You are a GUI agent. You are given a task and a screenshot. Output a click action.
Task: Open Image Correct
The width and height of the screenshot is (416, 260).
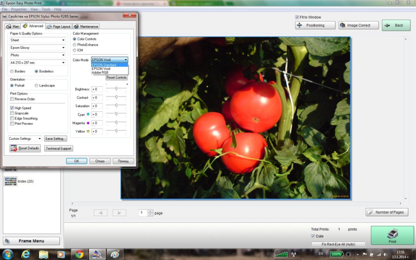(x=358, y=26)
